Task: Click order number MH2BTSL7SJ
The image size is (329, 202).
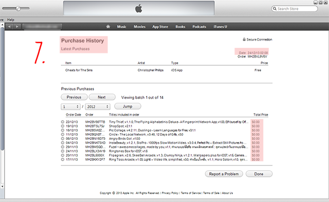Action: click(x=95, y=126)
